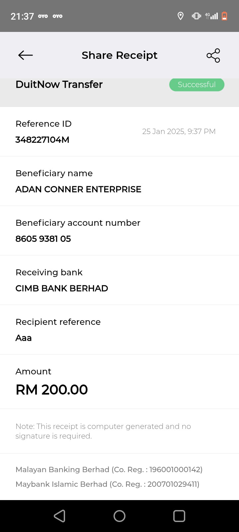The height and width of the screenshot is (532, 239).
Task: Tap the 4G signal strength icon
Action: pyautogui.click(x=211, y=16)
